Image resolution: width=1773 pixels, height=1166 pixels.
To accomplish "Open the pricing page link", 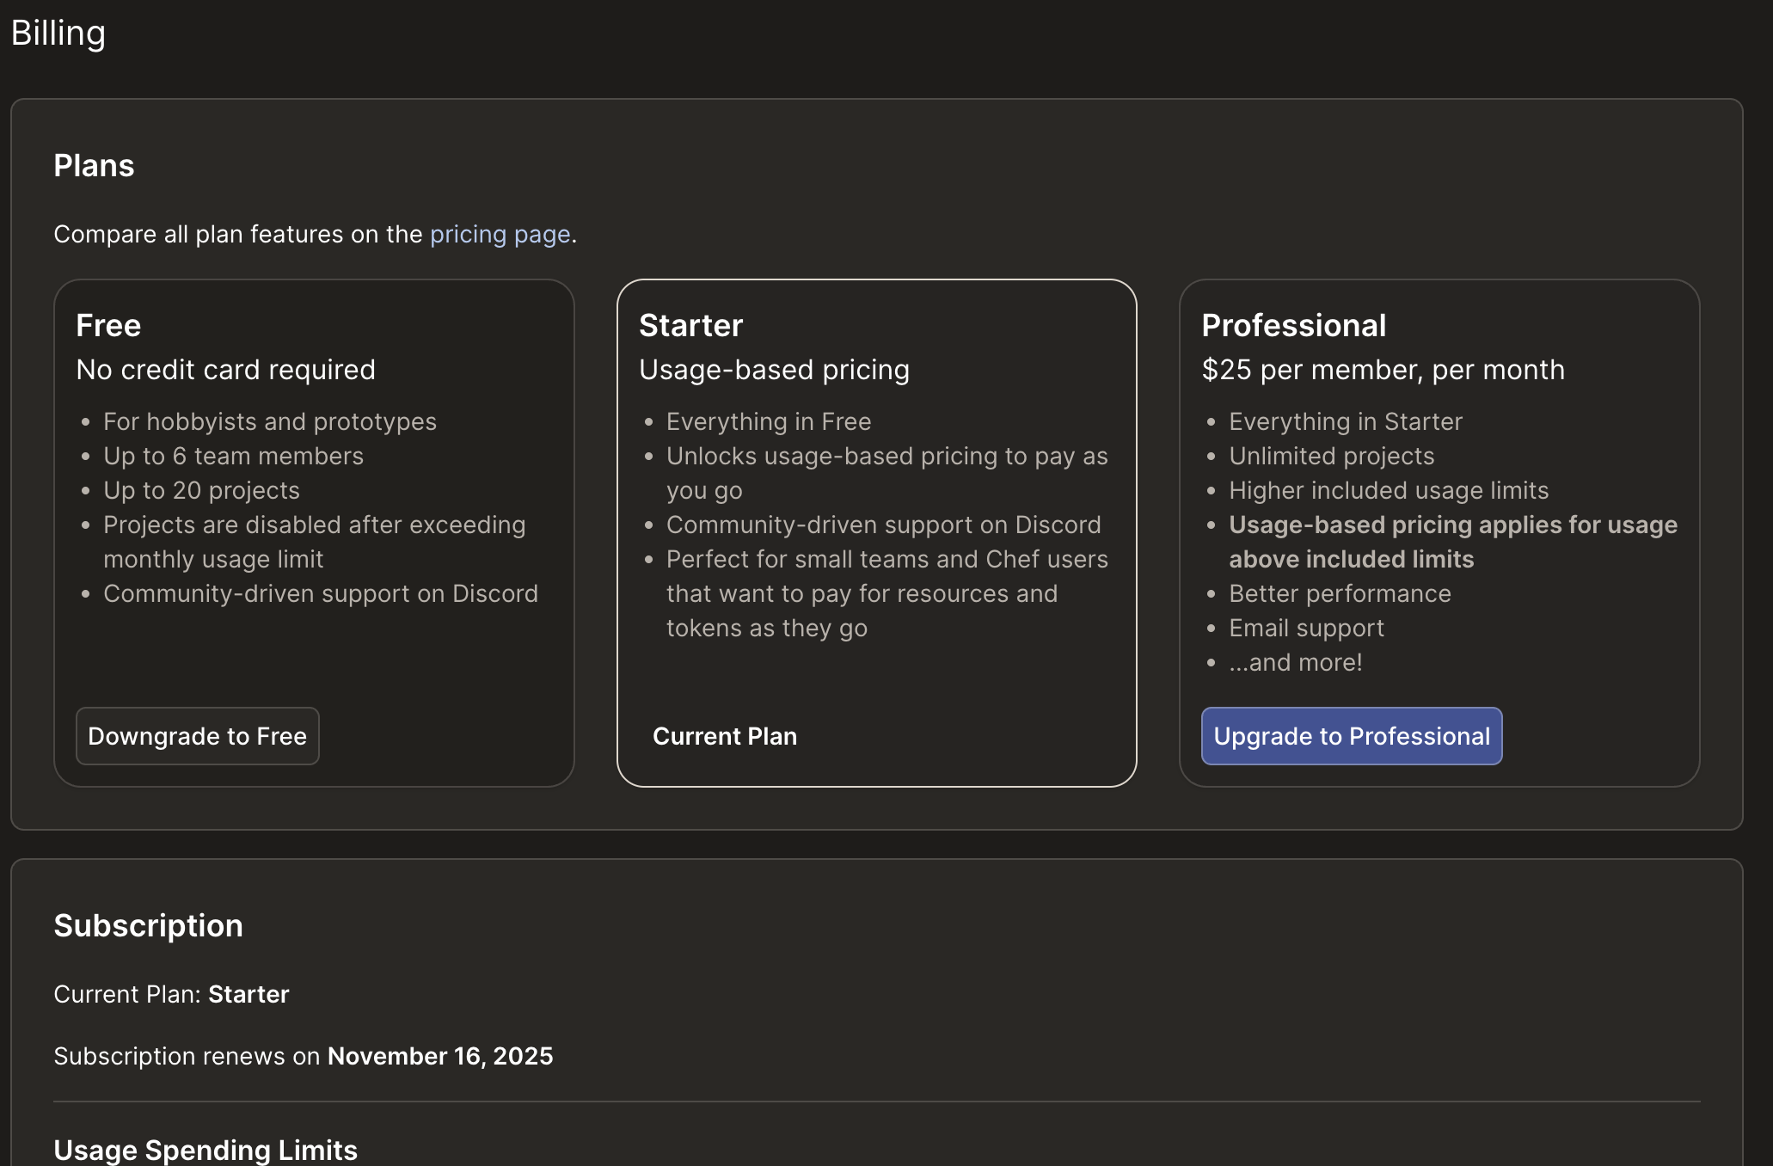I will [500, 234].
